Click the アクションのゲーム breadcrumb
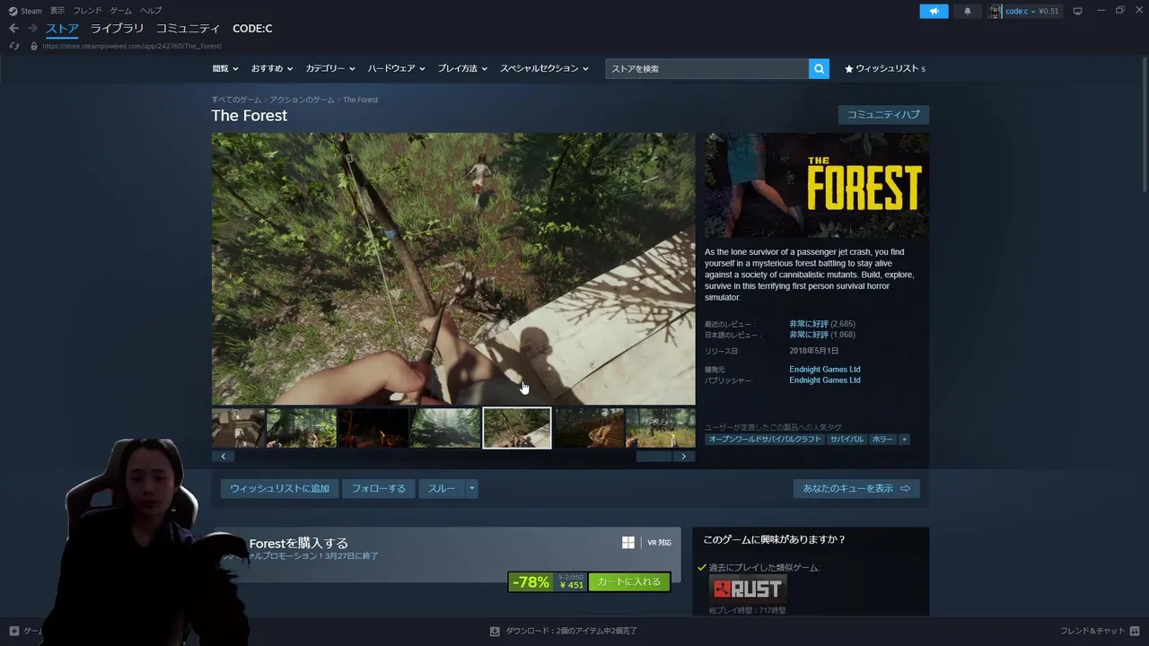 pyautogui.click(x=302, y=100)
